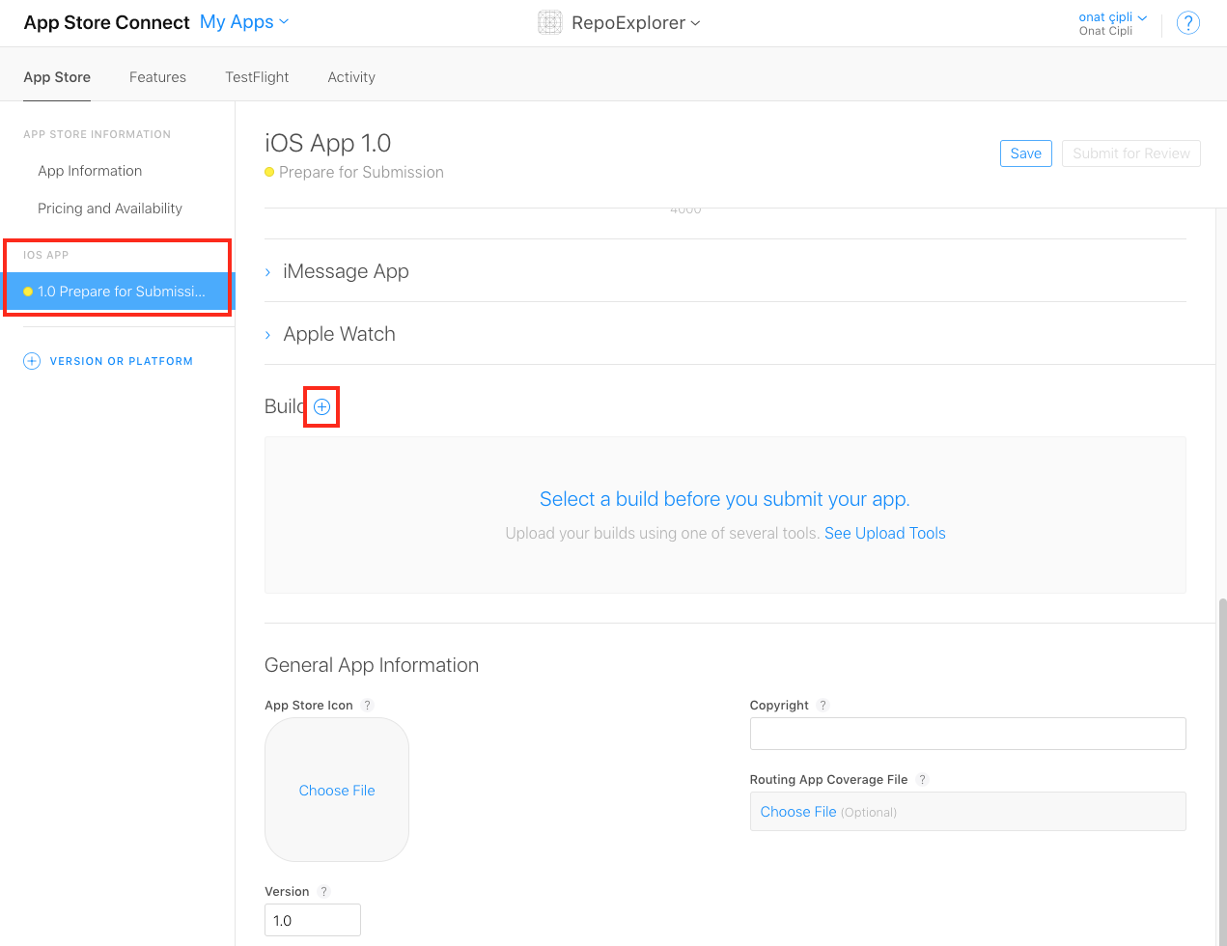Expand the iMessage App section
The height and width of the screenshot is (946, 1227).
point(337,271)
